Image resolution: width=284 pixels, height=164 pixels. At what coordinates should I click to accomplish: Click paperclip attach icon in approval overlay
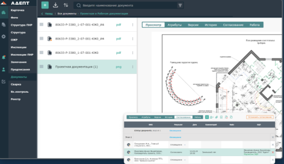click(216, 117)
